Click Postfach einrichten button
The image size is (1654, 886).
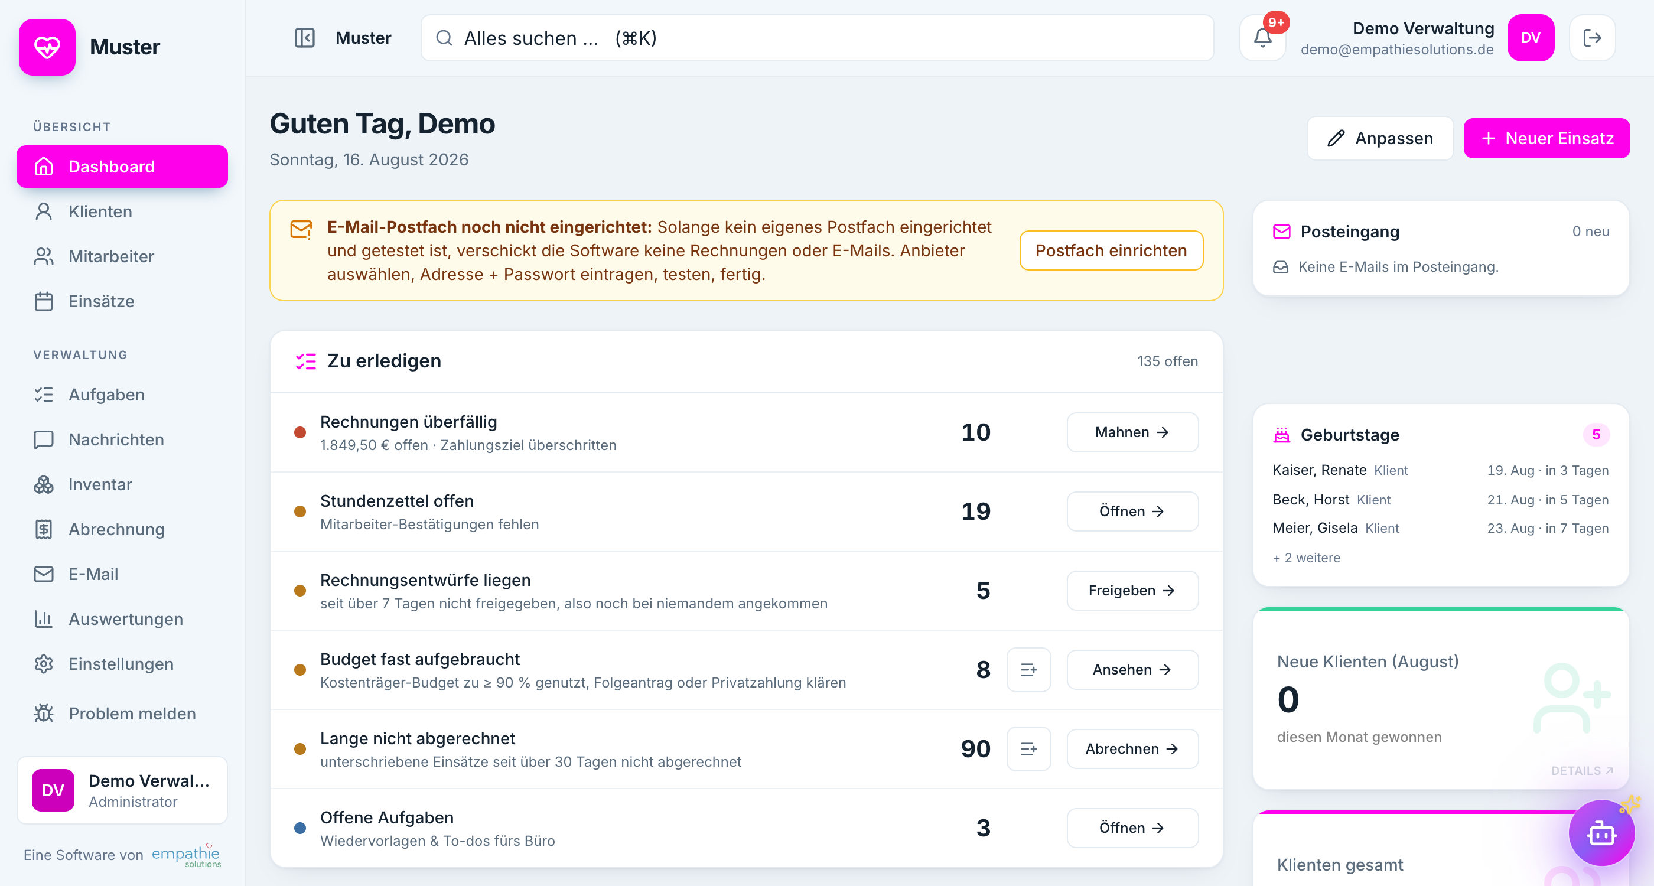pyautogui.click(x=1111, y=250)
